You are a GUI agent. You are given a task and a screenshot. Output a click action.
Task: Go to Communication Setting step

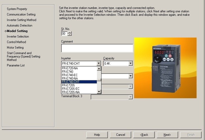(21, 14)
